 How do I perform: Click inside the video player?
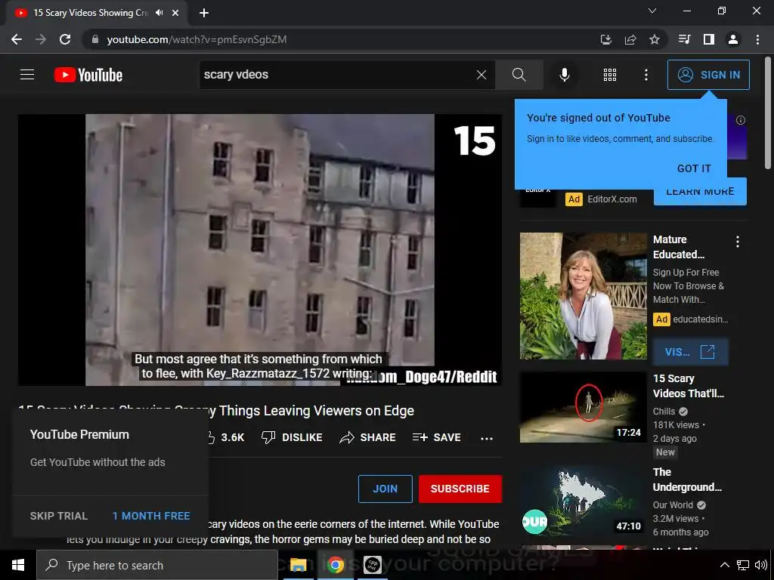[x=260, y=249]
